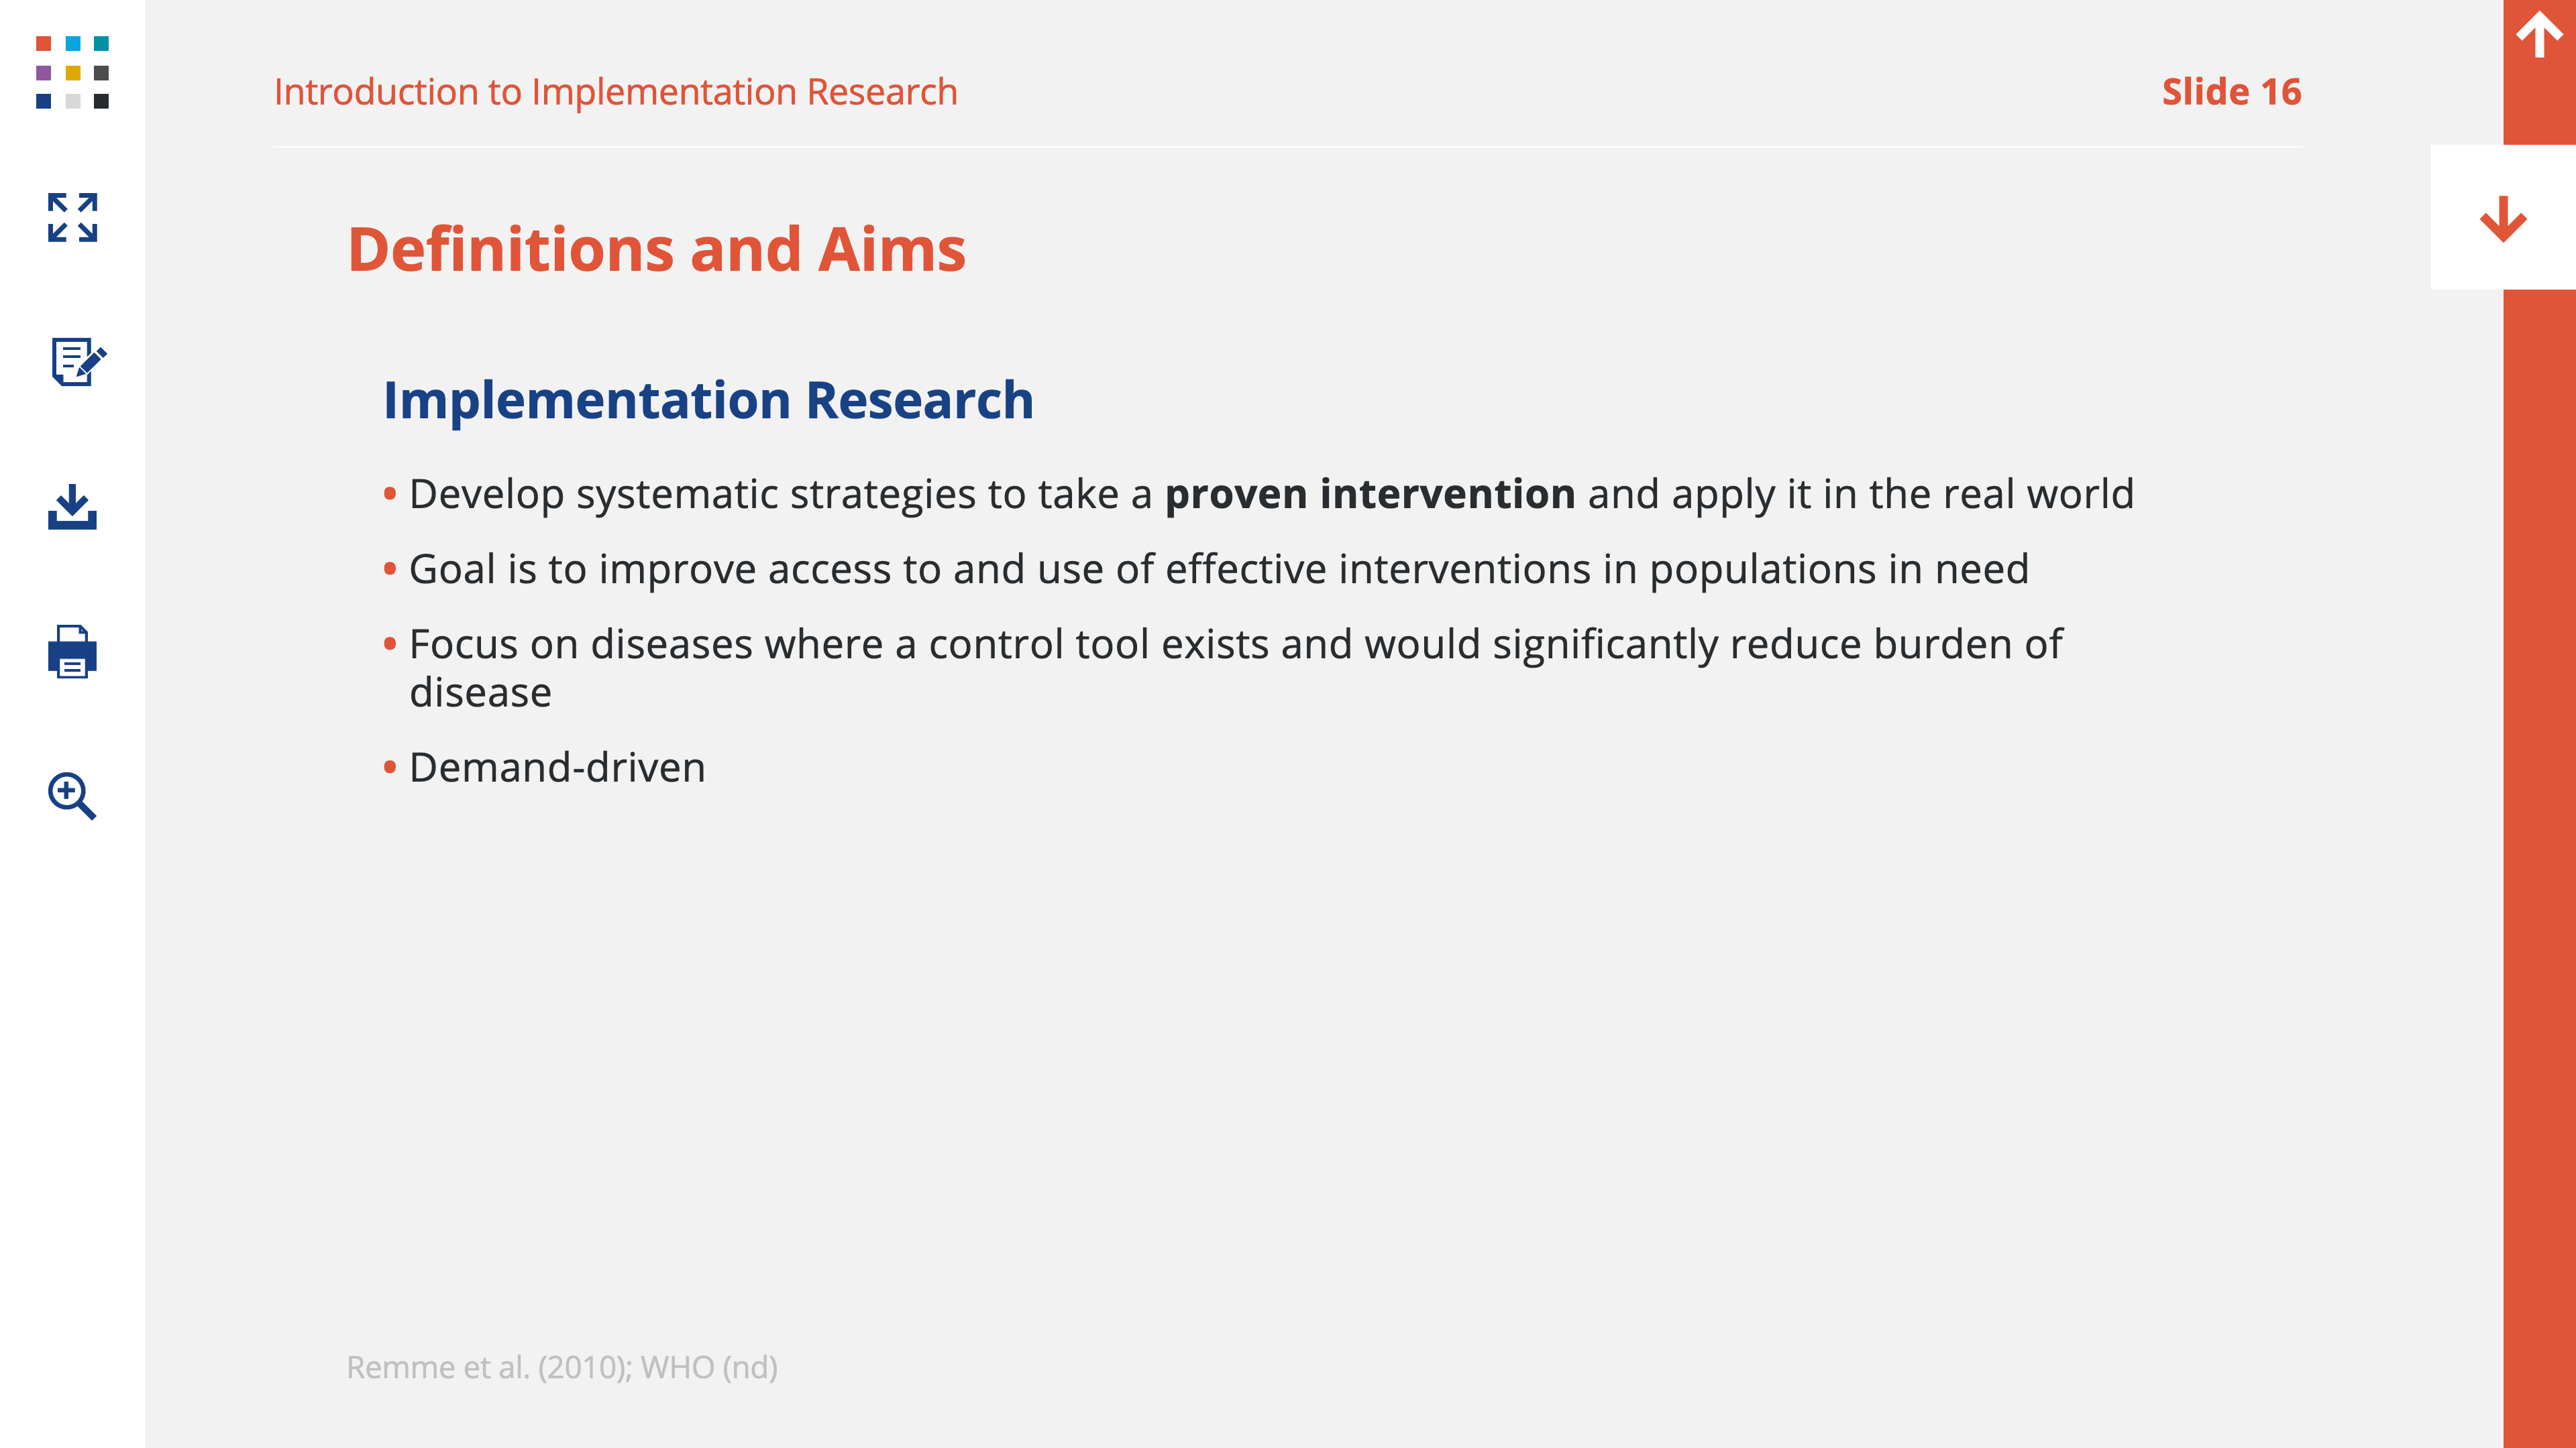Advance to next slide with down arrow

click(2503, 218)
